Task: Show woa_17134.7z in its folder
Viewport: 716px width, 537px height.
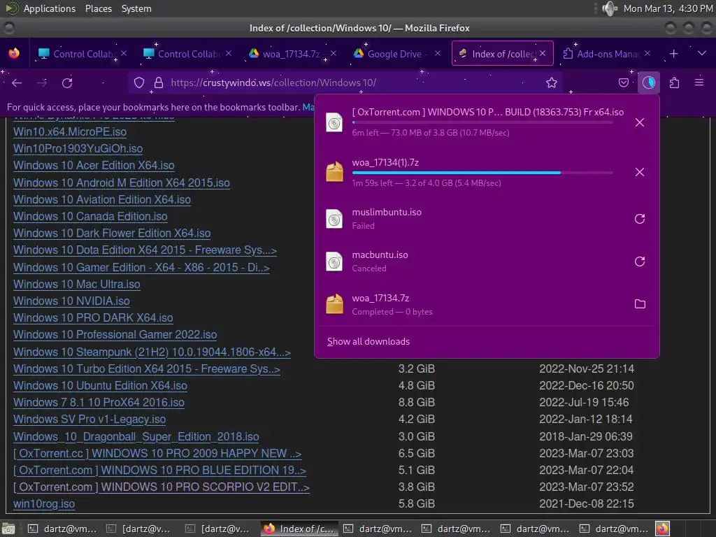Action: pyautogui.click(x=640, y=304)
